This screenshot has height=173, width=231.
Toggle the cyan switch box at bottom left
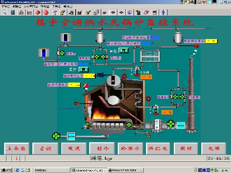(x=71, y=135)
